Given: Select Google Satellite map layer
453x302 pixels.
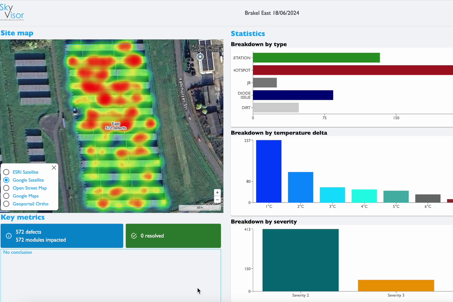Looking at the screenshot, I should (x=6, y=180).
